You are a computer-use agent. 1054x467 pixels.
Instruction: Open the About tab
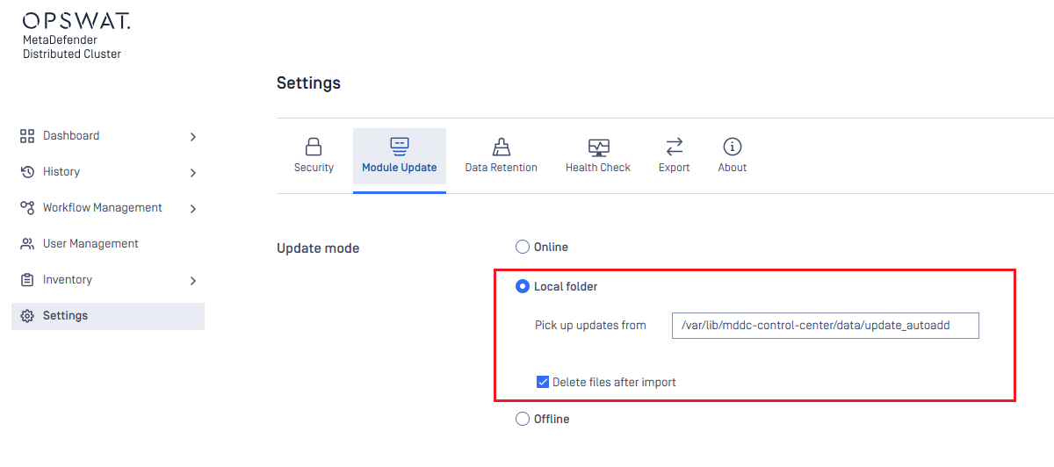[732, 155]
